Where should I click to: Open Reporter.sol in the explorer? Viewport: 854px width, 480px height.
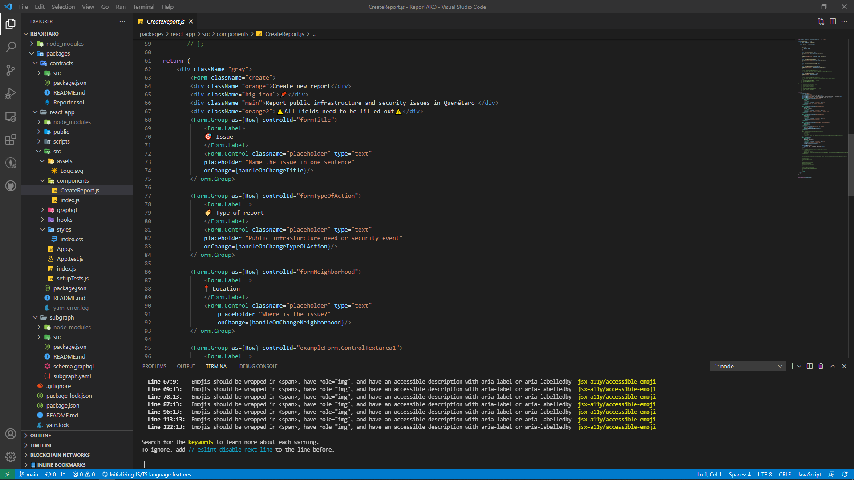click(x=69, y=102)
